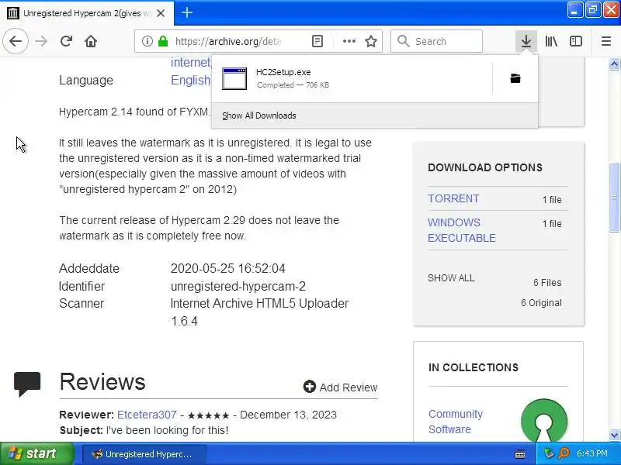Screen dimensions: 621x465
Task: Click the speech bubble Reviews icon
Action: tap(27, 383)
